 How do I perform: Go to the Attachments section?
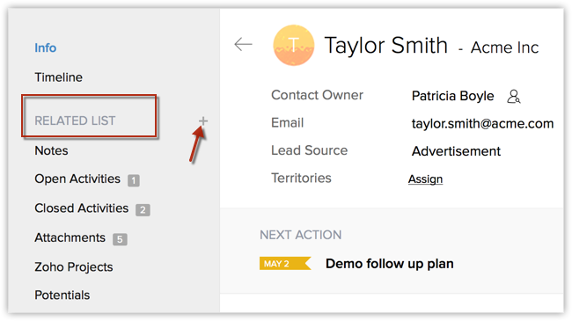point(70,237)
